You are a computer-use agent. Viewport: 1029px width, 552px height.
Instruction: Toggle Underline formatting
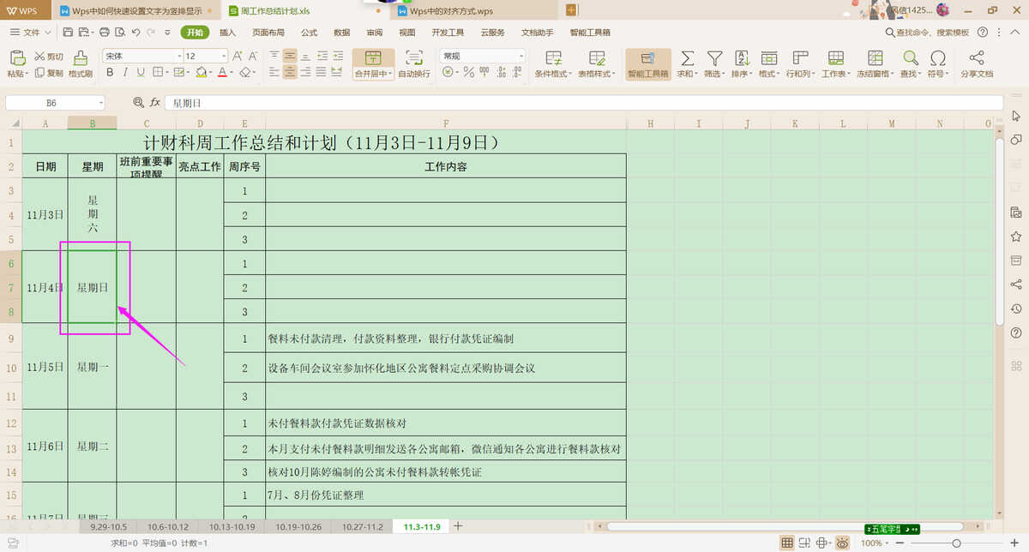[x=141, y=73]
